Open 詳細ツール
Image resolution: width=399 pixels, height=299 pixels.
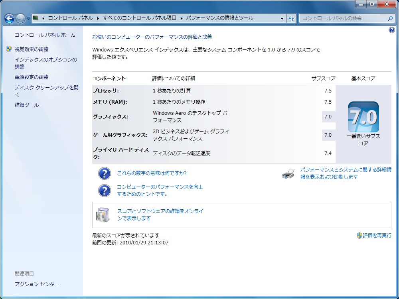(x=27, y=105)
